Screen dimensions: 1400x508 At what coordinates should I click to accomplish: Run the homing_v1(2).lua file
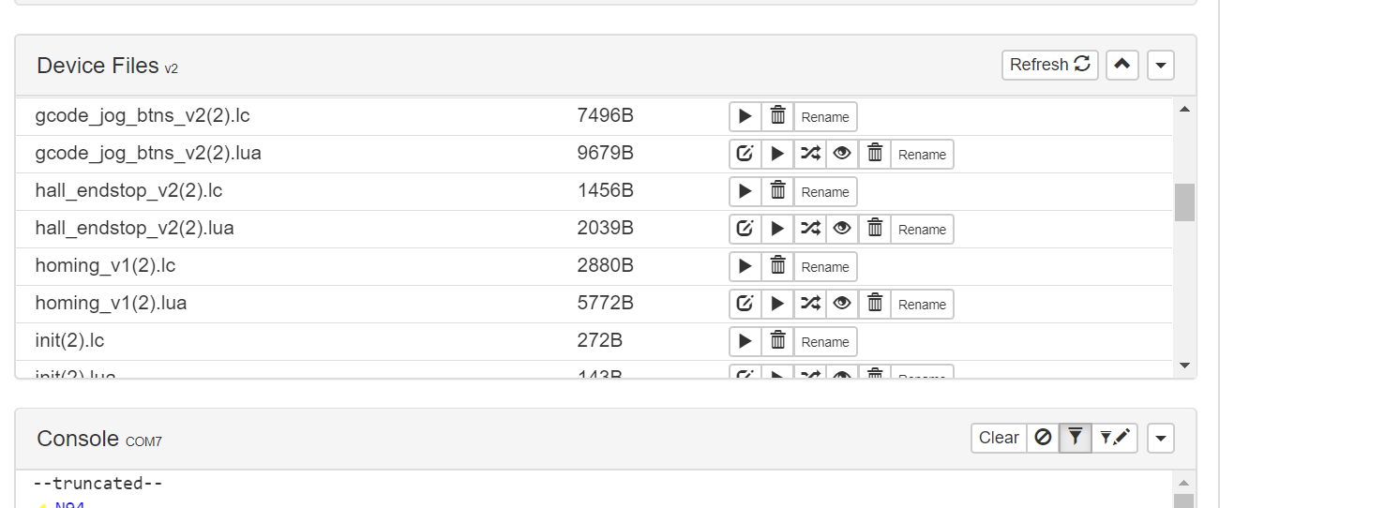click(777, 305)
